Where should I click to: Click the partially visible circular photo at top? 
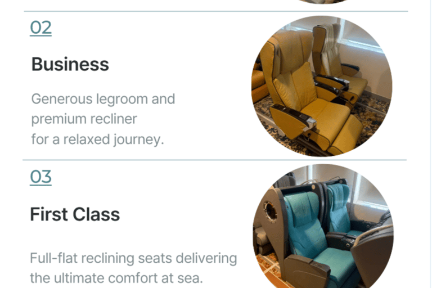coord(323,2)
